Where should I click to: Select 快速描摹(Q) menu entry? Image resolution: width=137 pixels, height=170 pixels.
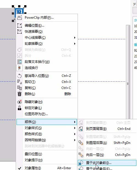tap(47, 32)
